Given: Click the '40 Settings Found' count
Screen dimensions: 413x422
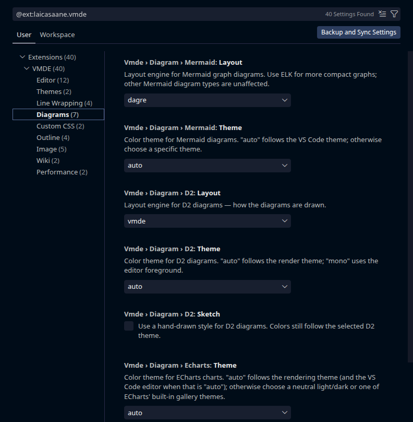Looking at the screenshot, I should point(349,14).
